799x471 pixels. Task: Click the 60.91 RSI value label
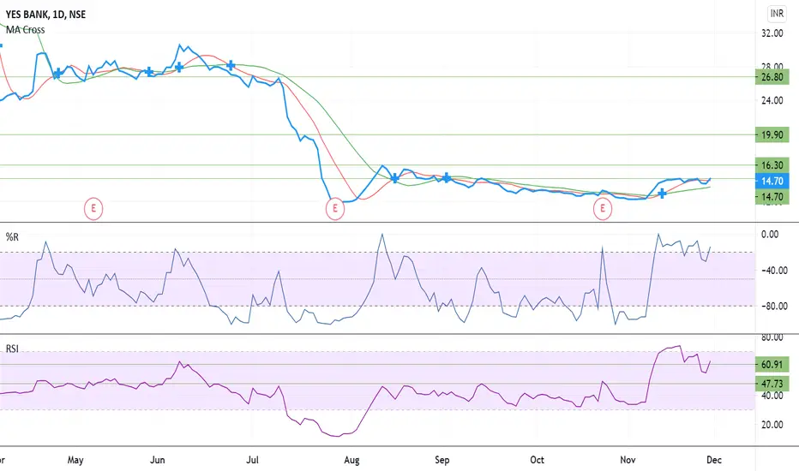[772, 365]
